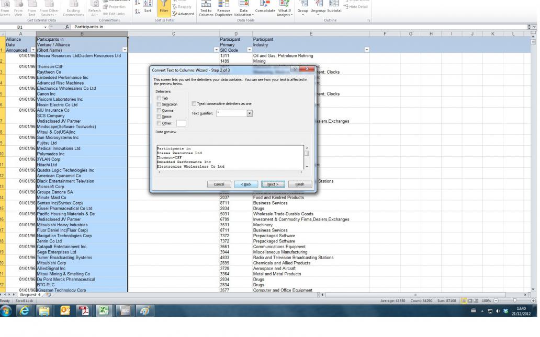Click the insert function fx icon
Viewport: 540px width, 337px height.
[67, 27]
